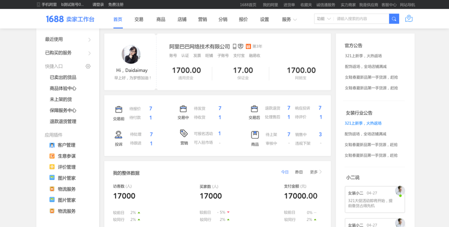Click the search content input field
The image size is (449, 227).
[x=361, y=19]
